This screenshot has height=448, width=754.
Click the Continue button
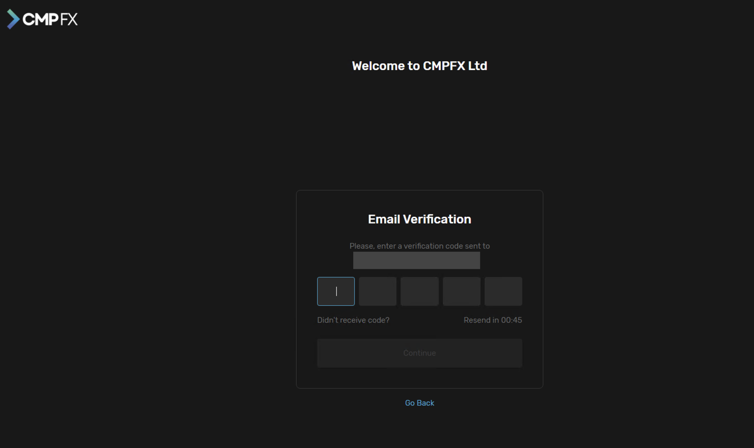419,353
